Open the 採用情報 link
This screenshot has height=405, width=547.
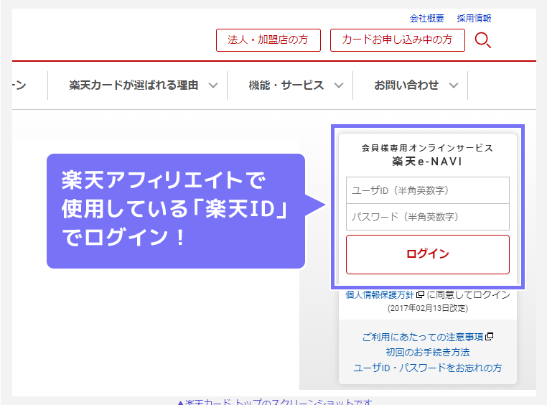pos(474,19)
